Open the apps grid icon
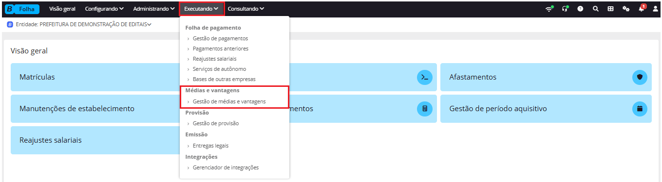Image resolution: width=662 pixels, height=182 pixels. click(610, 9)
